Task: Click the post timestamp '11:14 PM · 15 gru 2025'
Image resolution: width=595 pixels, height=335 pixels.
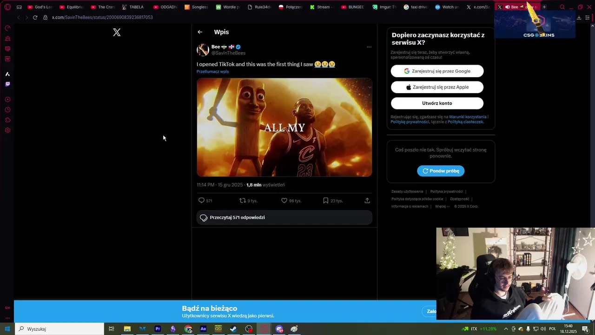Action: tap(219, 185)
